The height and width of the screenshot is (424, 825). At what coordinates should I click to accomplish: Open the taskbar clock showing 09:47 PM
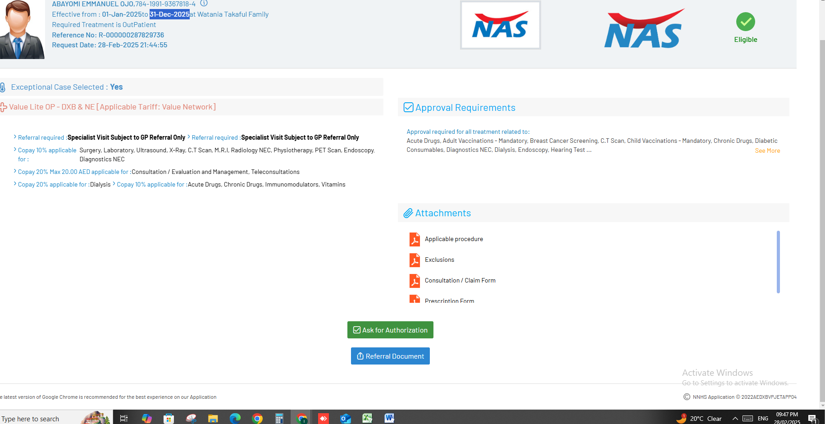click(787, 418)
